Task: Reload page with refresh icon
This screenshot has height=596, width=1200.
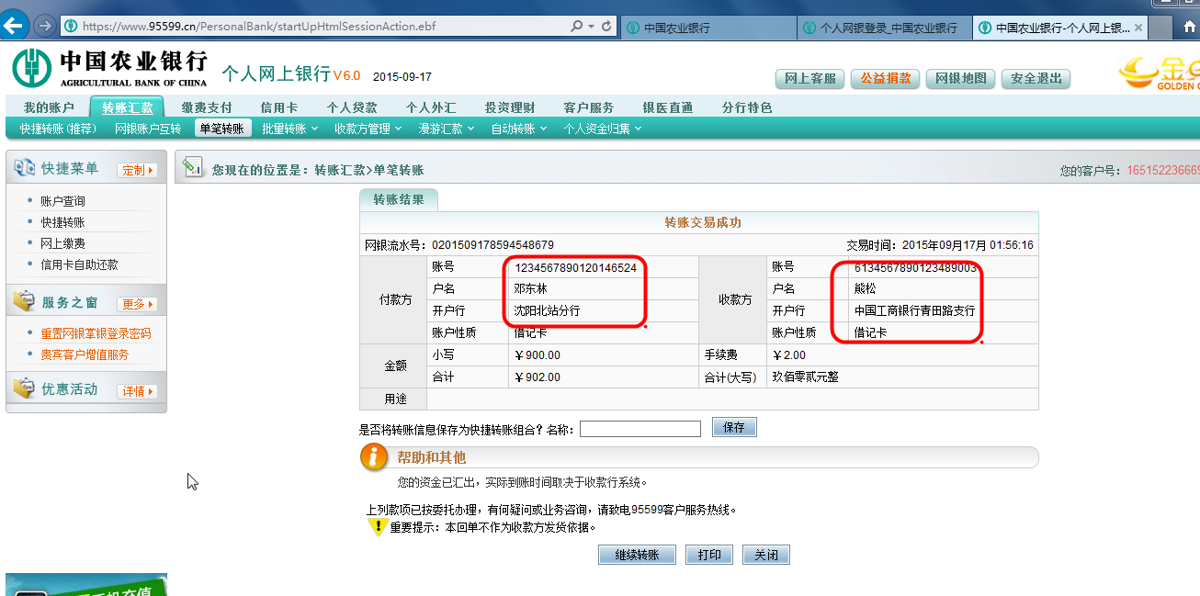Action: 606,27
